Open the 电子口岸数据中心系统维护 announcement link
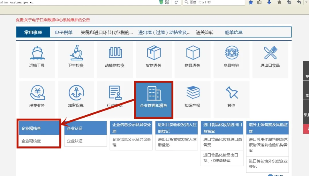 click(53, 20)
